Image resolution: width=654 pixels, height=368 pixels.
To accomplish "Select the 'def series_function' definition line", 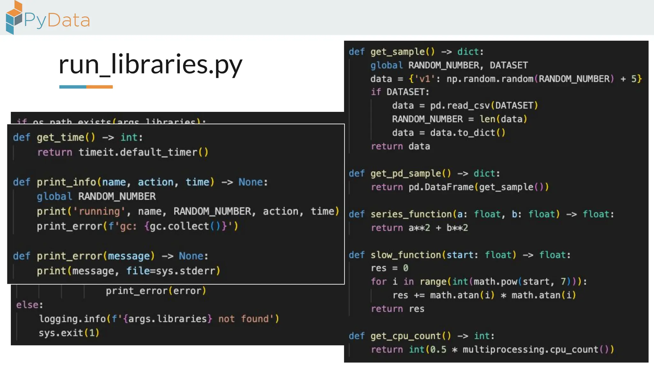I will click(481, 214).
